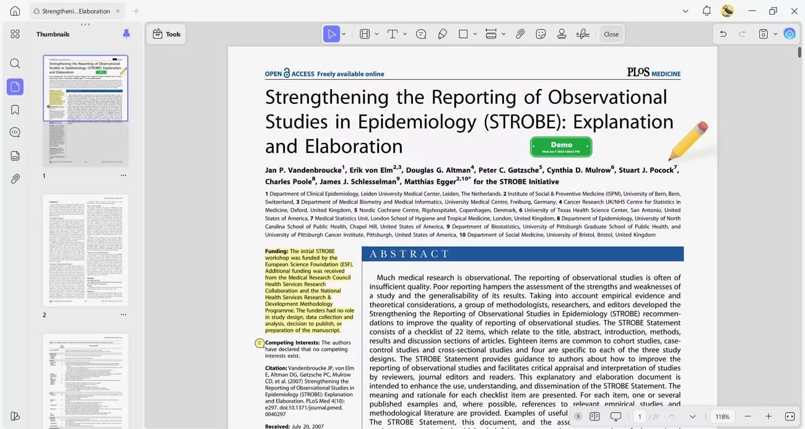Select the page thumbnails sidebar icon

click(x=15, y=87)
